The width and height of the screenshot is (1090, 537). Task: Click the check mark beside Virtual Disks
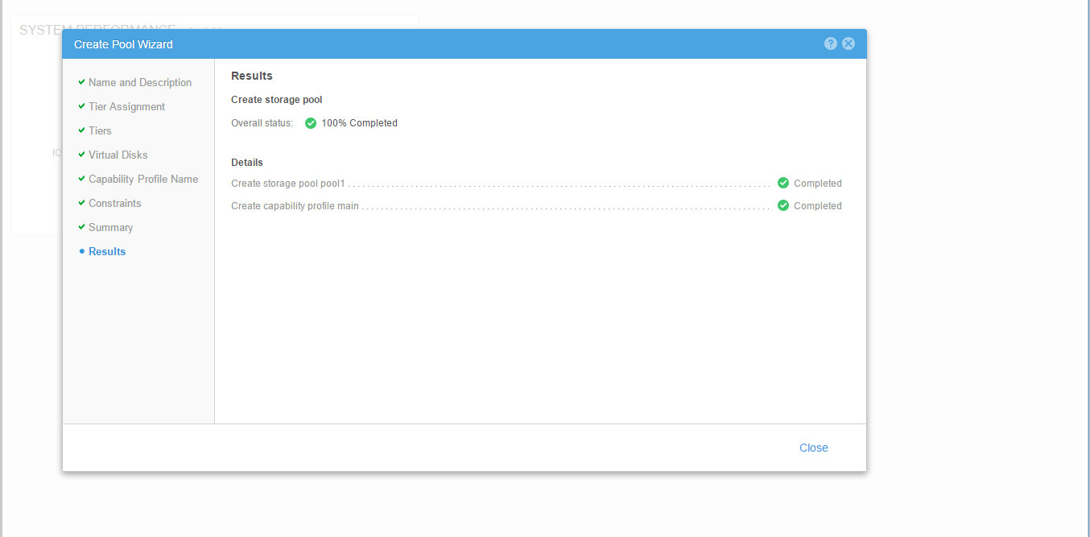tap(82, 155)
